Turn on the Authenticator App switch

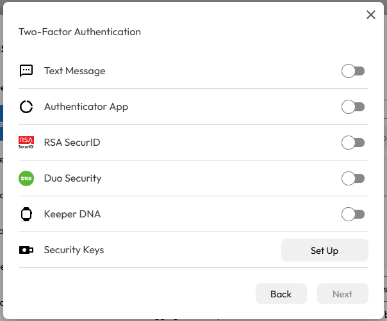pyautogui.click(x=353, y=107)
